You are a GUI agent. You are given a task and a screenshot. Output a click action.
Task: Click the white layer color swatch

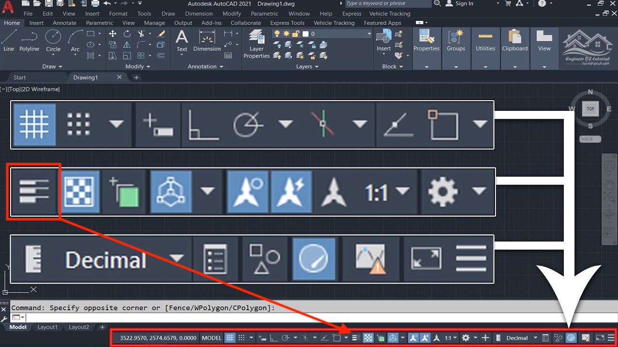[x=305, y=34]
